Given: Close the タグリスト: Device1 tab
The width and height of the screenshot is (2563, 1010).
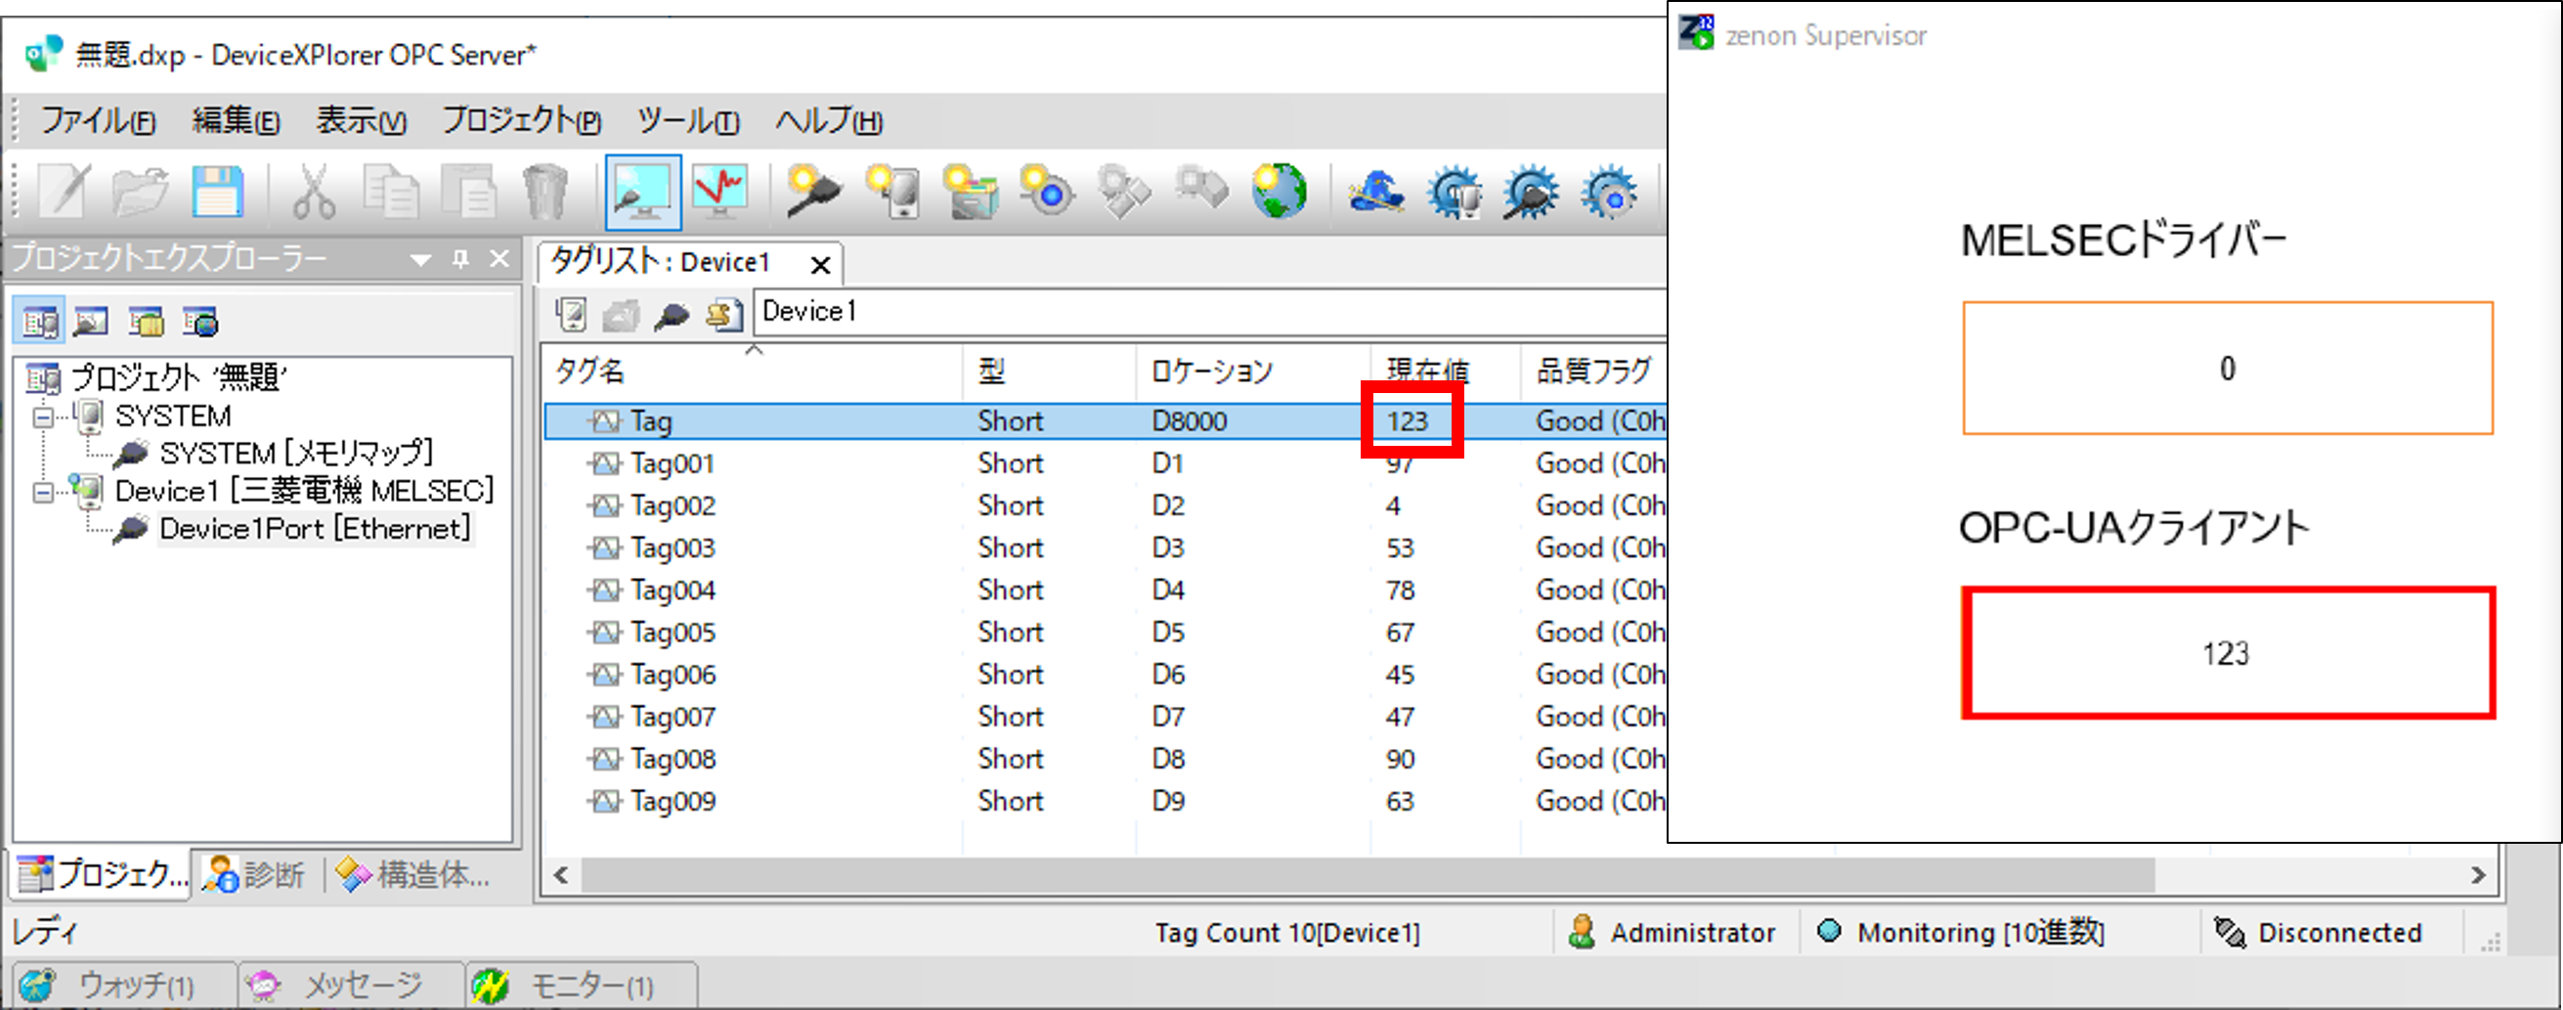Looking at the screenshot, I should [820, 265].
